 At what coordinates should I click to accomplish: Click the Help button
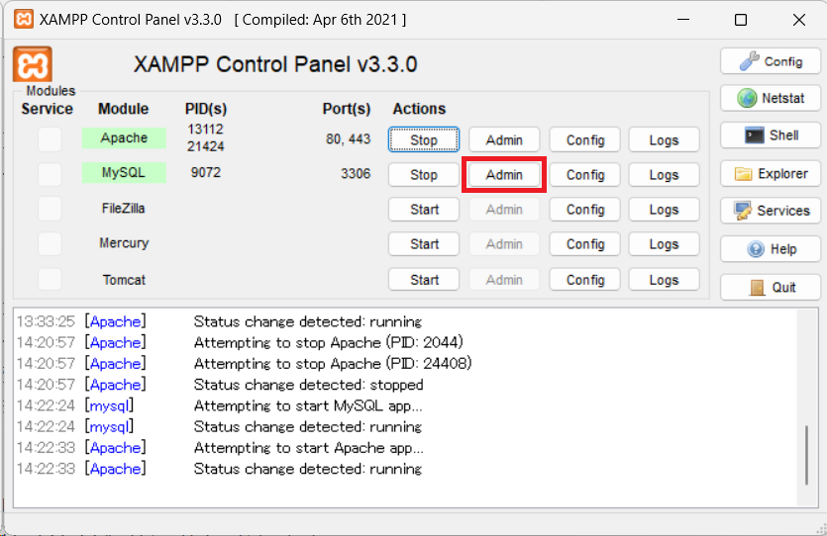(770, 249)
